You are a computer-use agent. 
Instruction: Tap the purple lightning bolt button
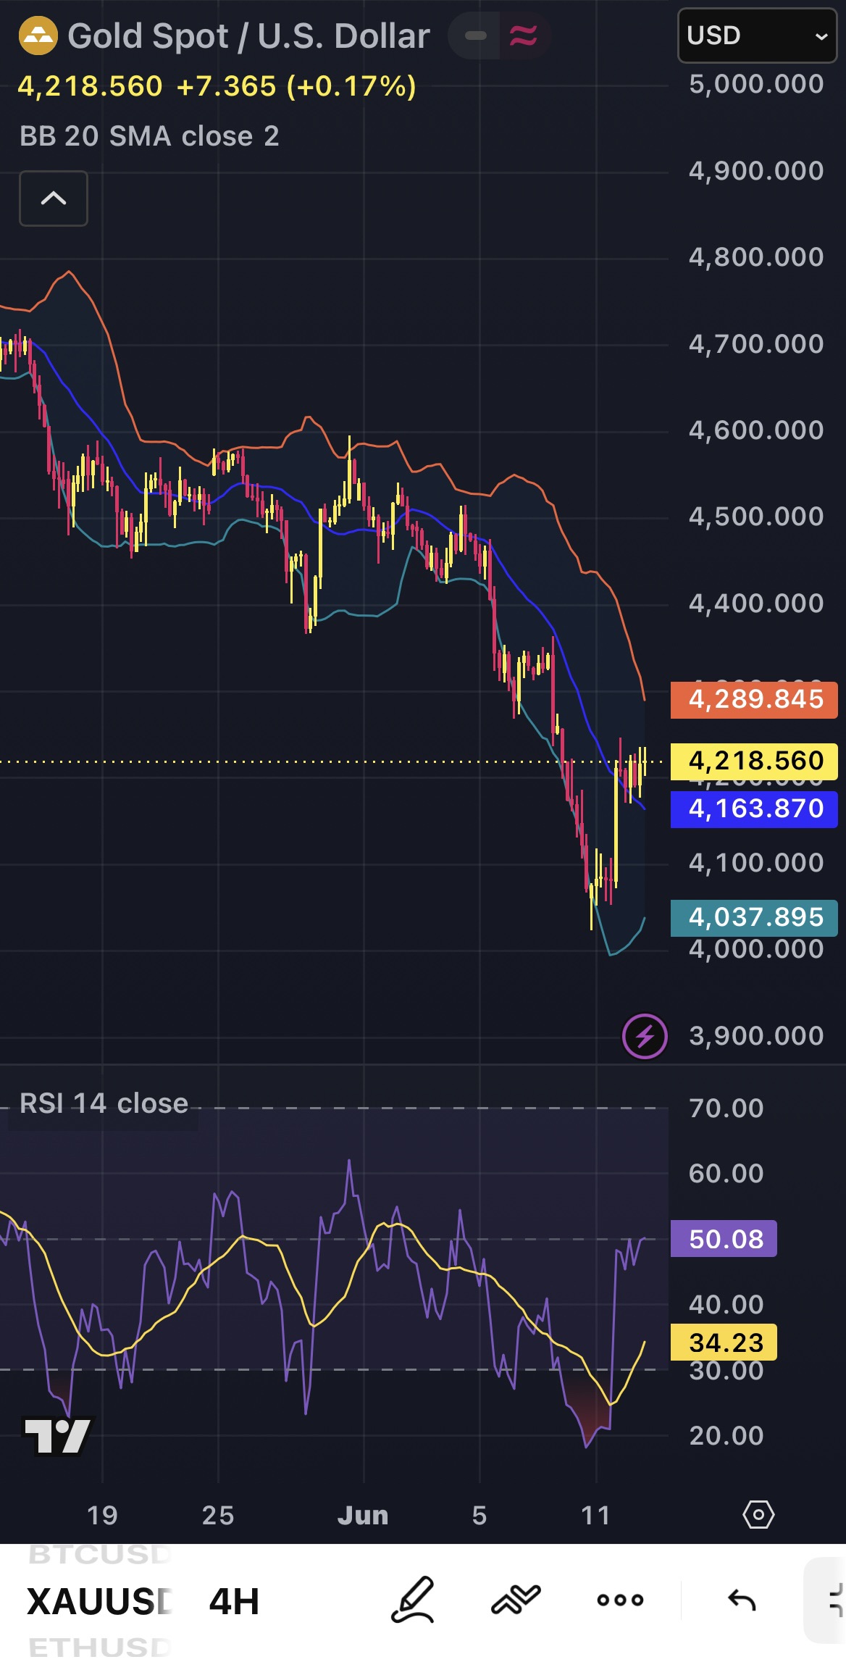pyautogui.click(x=645, y=1037)
